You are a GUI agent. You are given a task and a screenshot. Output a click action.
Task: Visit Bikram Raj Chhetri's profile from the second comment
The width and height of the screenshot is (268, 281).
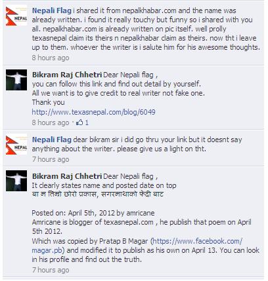pyautogui.click(x=67, y=75)
